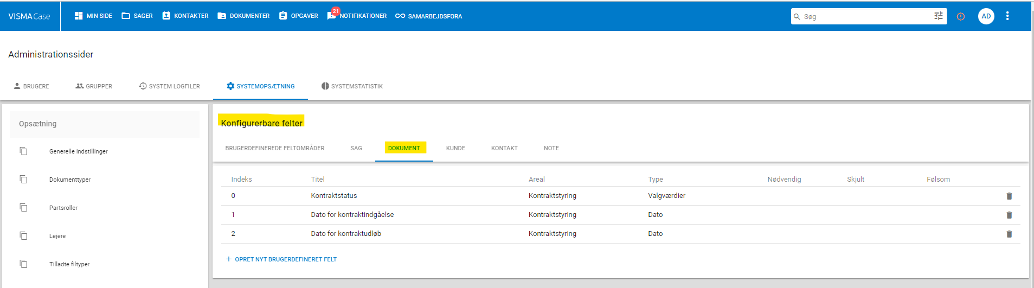Click icon beside Dokumenttyper

pyautogui.click(x=23, y=179)
